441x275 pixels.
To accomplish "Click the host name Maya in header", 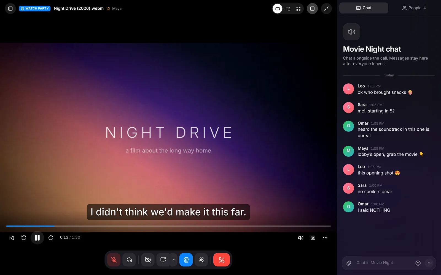I will click(117, 9).
